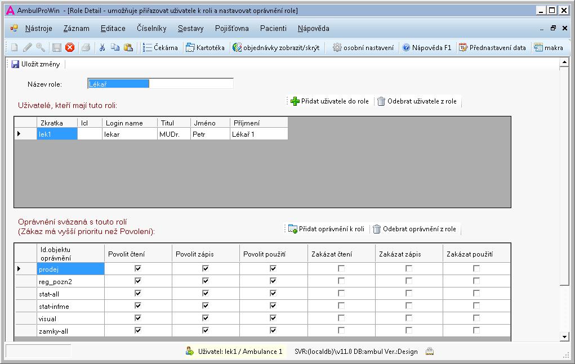
Task: Click Odebrat oprávnění z role
Action: [x=414, y=229]
